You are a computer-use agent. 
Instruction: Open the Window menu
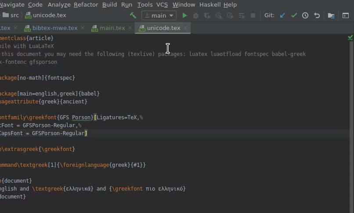184,4
